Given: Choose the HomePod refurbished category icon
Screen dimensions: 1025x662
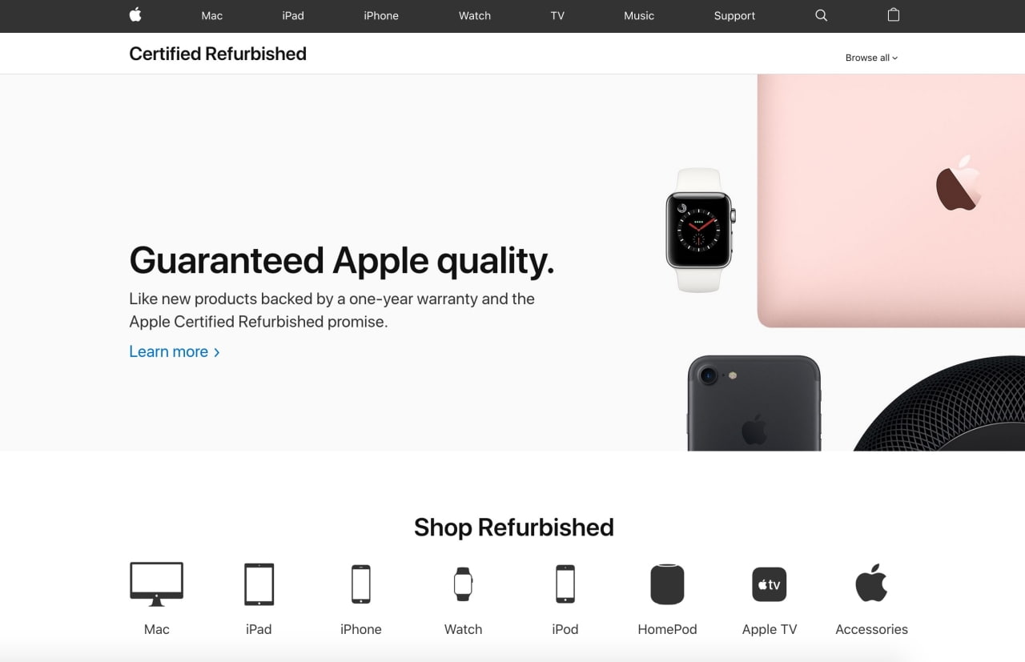Looking at the screenshot, I should click(x=667, y=584).
